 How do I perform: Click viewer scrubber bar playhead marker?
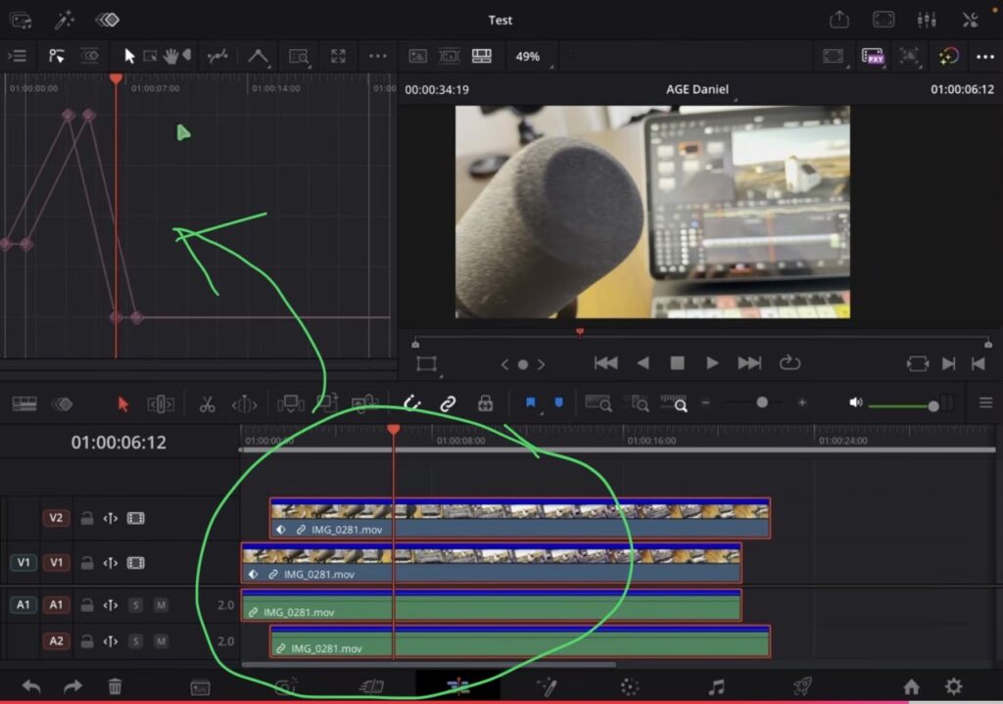pyautogui.click(x=580, y=333)
